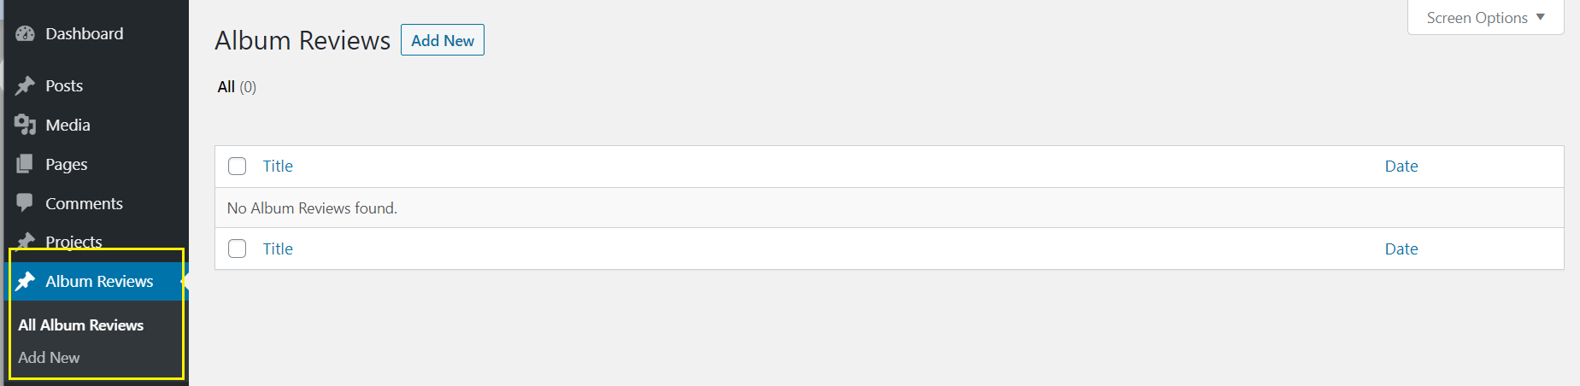Click the Media library icon
Viewport: 1580px width, 386px height.
point(25,125)
